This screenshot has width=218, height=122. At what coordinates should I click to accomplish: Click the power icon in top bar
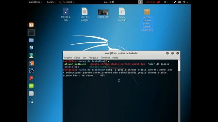pyautogui.click(x=184, y=2)
